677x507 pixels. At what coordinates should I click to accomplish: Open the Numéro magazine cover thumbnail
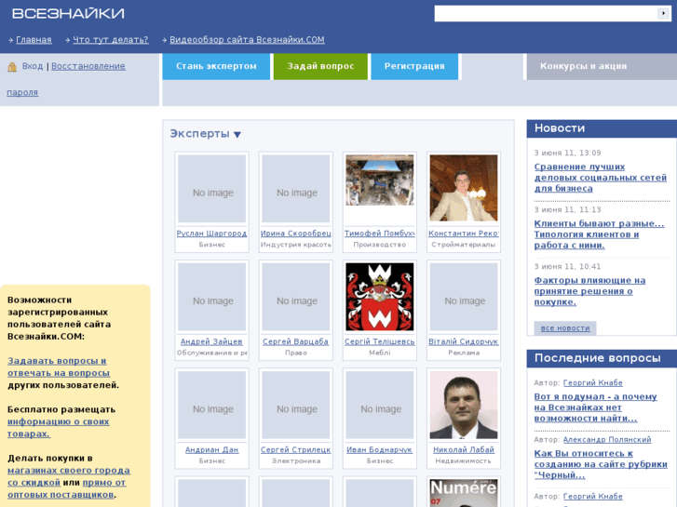464,493
